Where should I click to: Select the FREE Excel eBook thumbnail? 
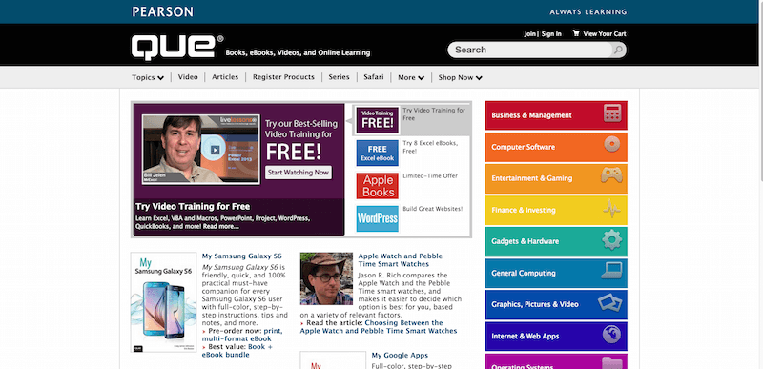[x=377, y=153]
